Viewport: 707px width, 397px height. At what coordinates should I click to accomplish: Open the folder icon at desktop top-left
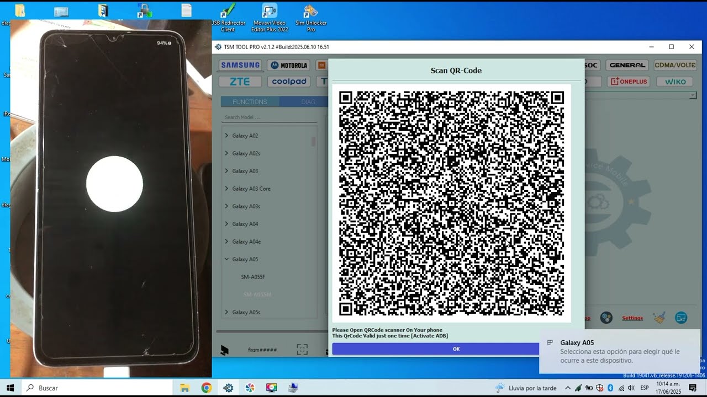click(20, 10)
